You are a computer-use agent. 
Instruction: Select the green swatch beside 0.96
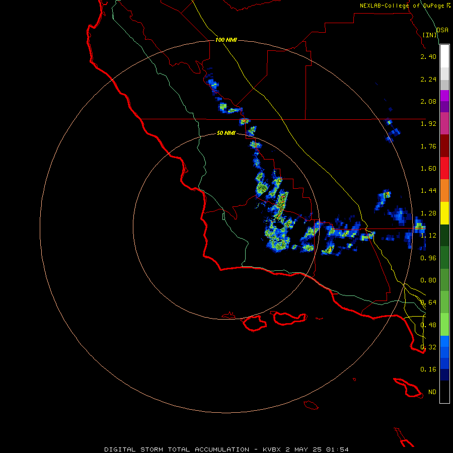444,258
